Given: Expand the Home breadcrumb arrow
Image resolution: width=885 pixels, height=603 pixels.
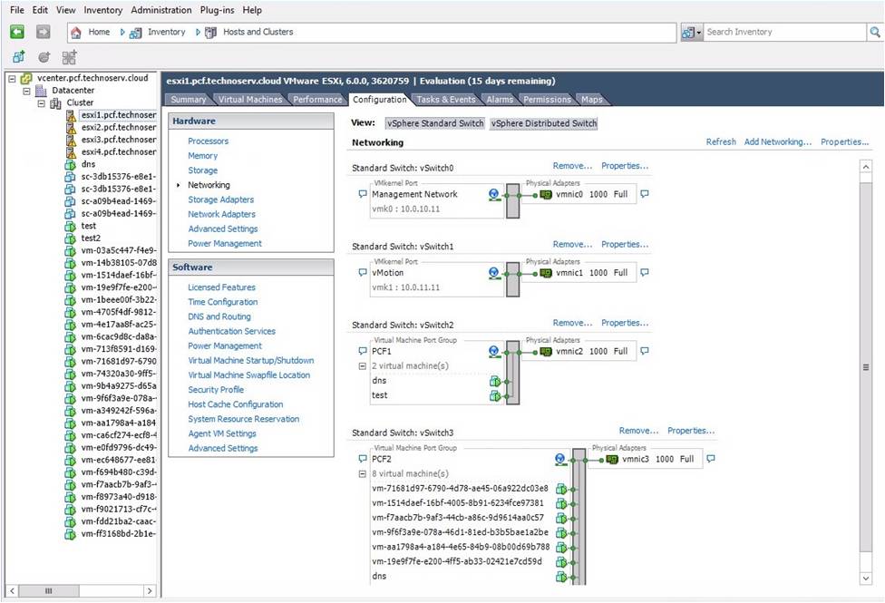Looking at the screenshot, I should 122,33.
